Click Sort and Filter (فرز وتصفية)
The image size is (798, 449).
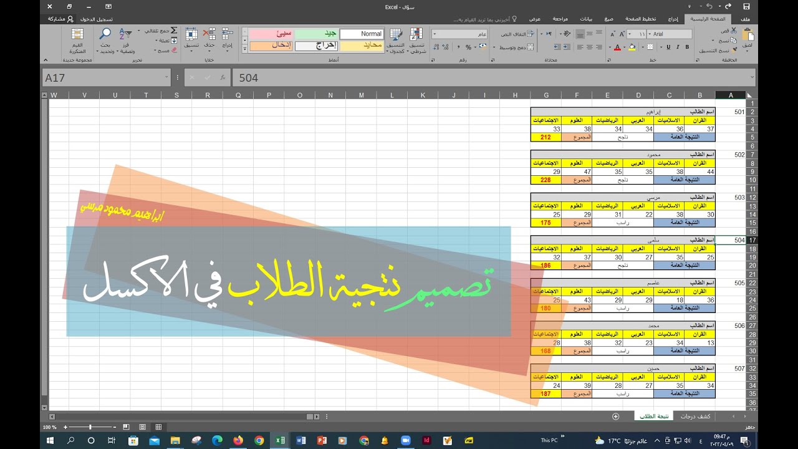(x=125, y=41)
